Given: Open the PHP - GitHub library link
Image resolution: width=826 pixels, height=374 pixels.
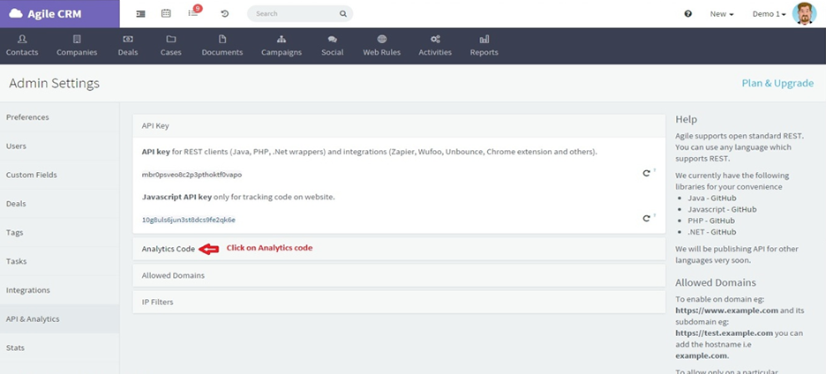Looking at the screenshot, I should click(x=711, y=221).
